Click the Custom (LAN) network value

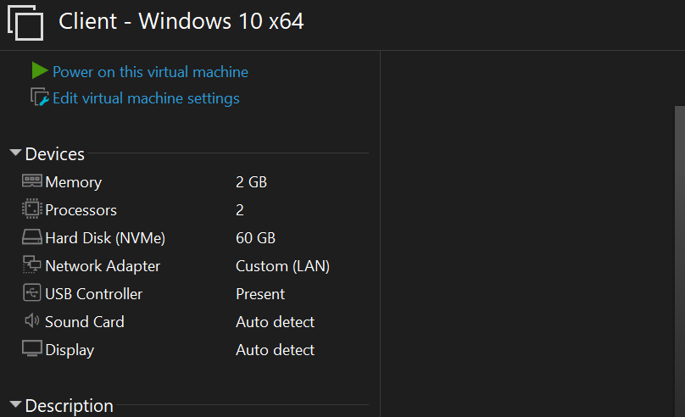[x=282, y=266]
